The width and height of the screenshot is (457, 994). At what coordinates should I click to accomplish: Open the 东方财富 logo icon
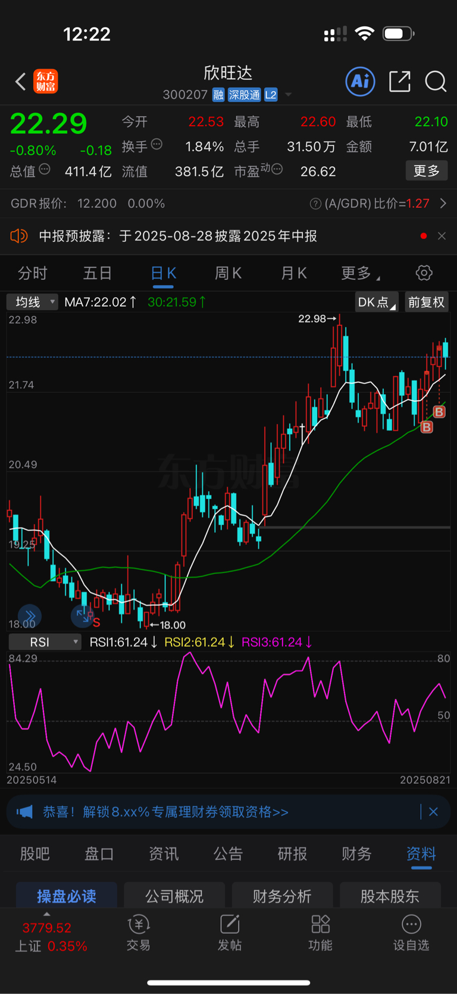coord(46,82)
